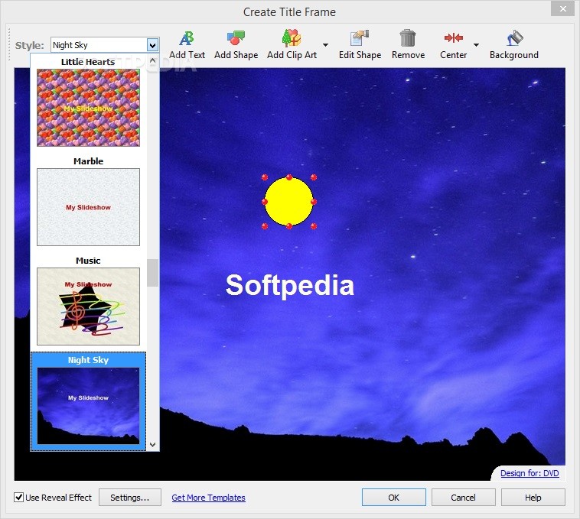Click the Center alignment icon

tap(454, 37)
